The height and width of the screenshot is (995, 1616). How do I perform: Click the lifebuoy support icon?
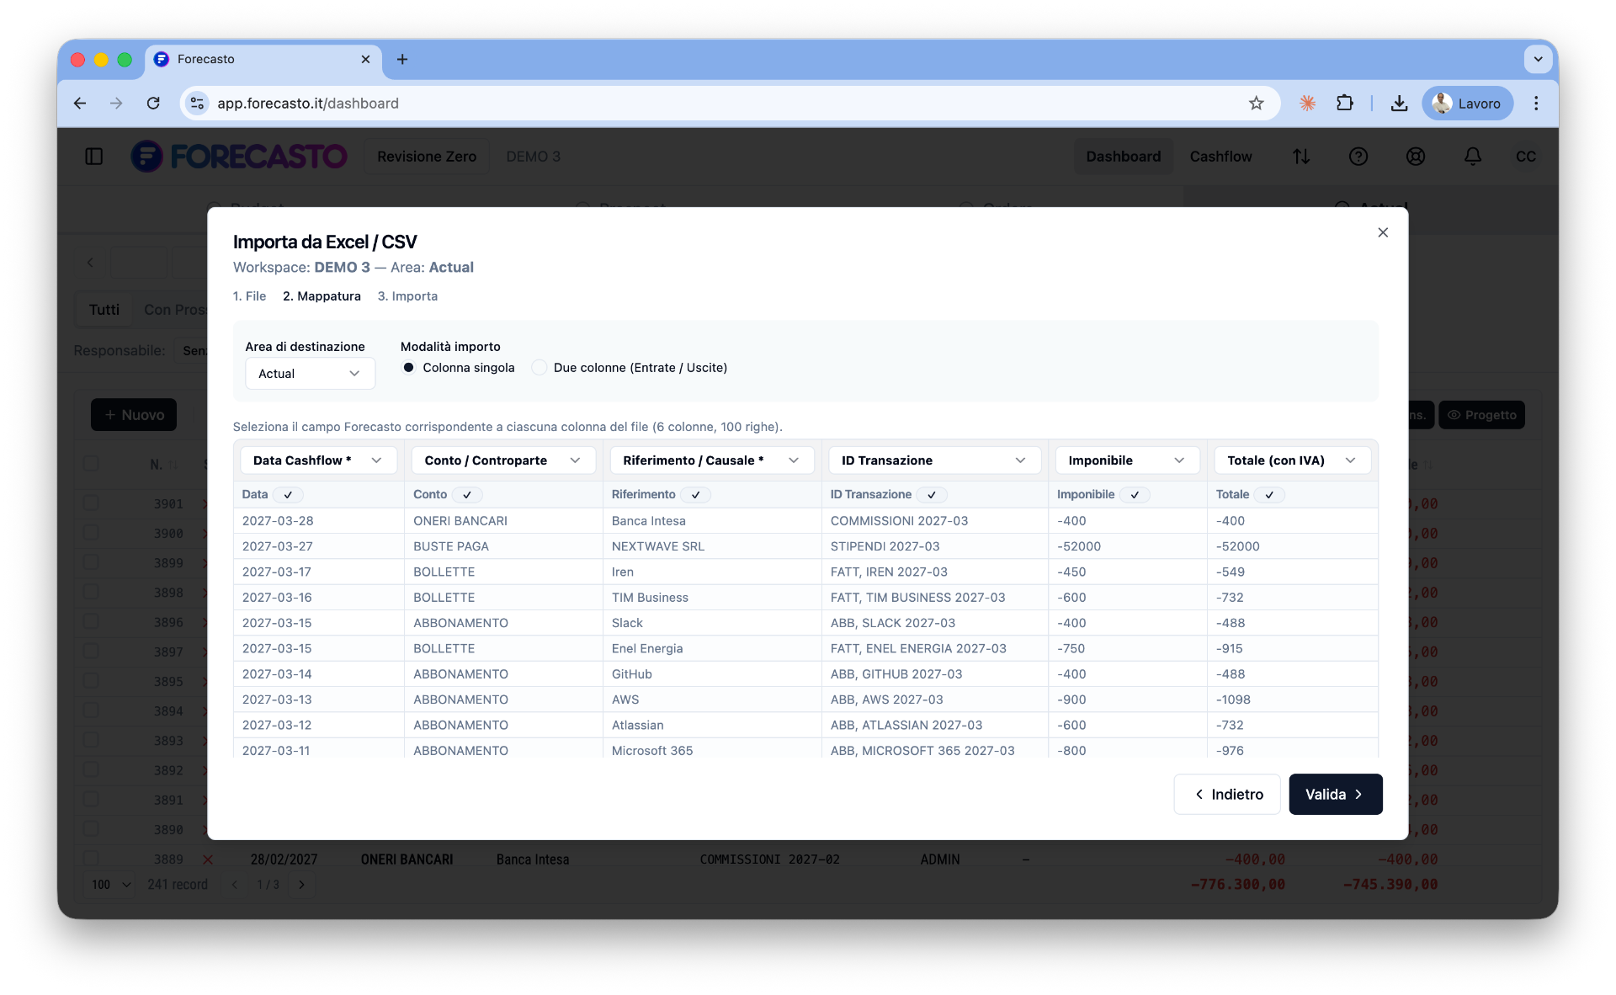click(x=1415, y=157)
